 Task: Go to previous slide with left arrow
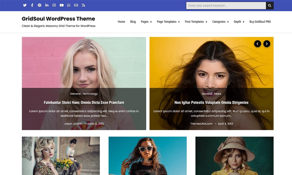258,44
